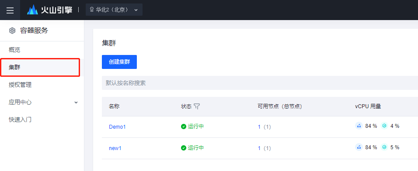Click new1 vCPU teal usage icon
The width and height of the screenshot is (418, 171).
384,147
